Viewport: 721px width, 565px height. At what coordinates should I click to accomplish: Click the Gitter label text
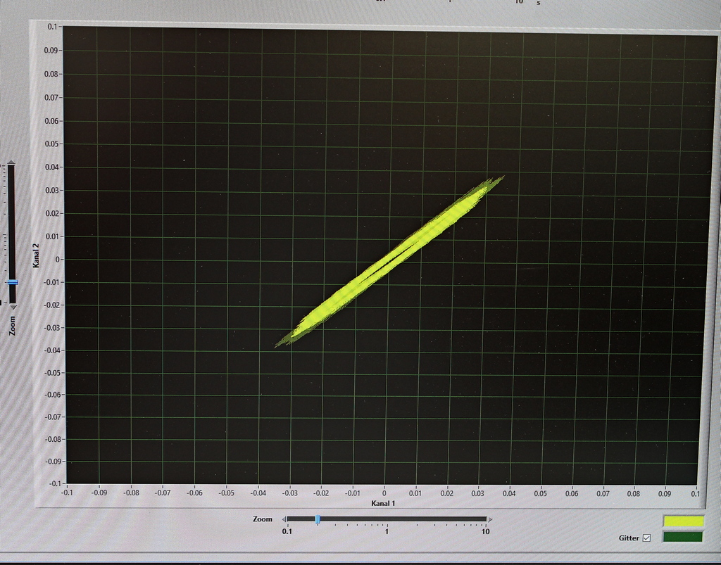[x=629, y=538]
